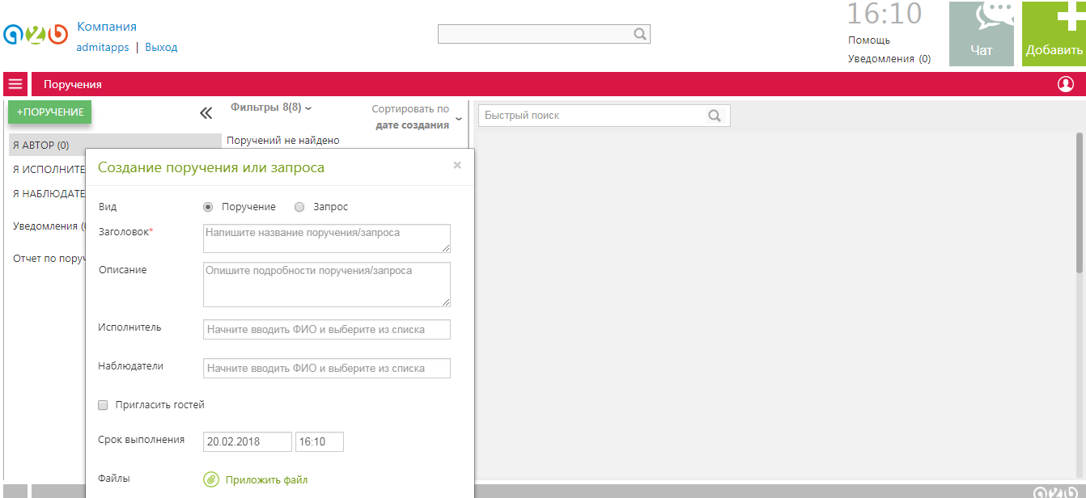Viewport: 1086px width, 498px height.
Task: Click the Быстрый поиск magnifier icon
Action: pyautogui.click(x=715, y=116)
